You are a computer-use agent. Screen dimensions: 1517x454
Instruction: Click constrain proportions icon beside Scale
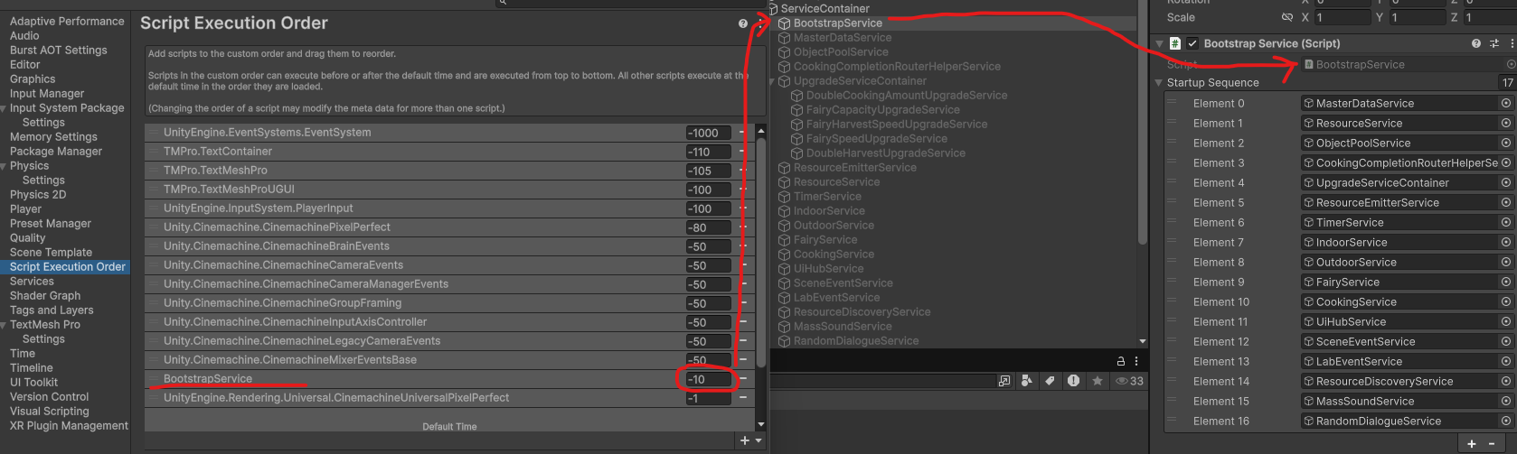pos(1287,17)
